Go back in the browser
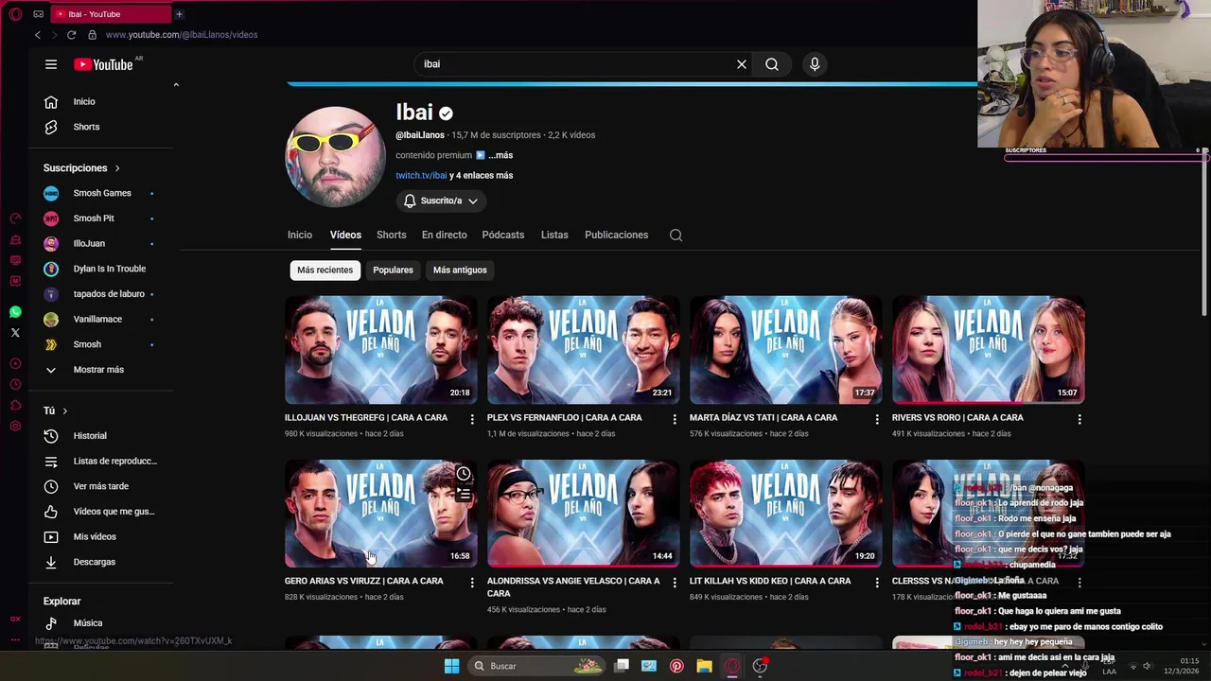The image size is (1211, 681). click(38, 35)
